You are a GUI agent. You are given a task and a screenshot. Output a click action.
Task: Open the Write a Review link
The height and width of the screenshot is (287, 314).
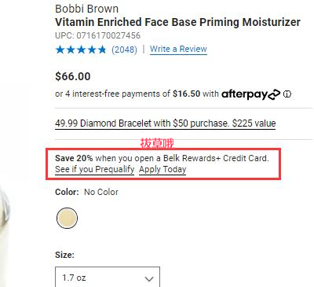click(x=178, y=49)
